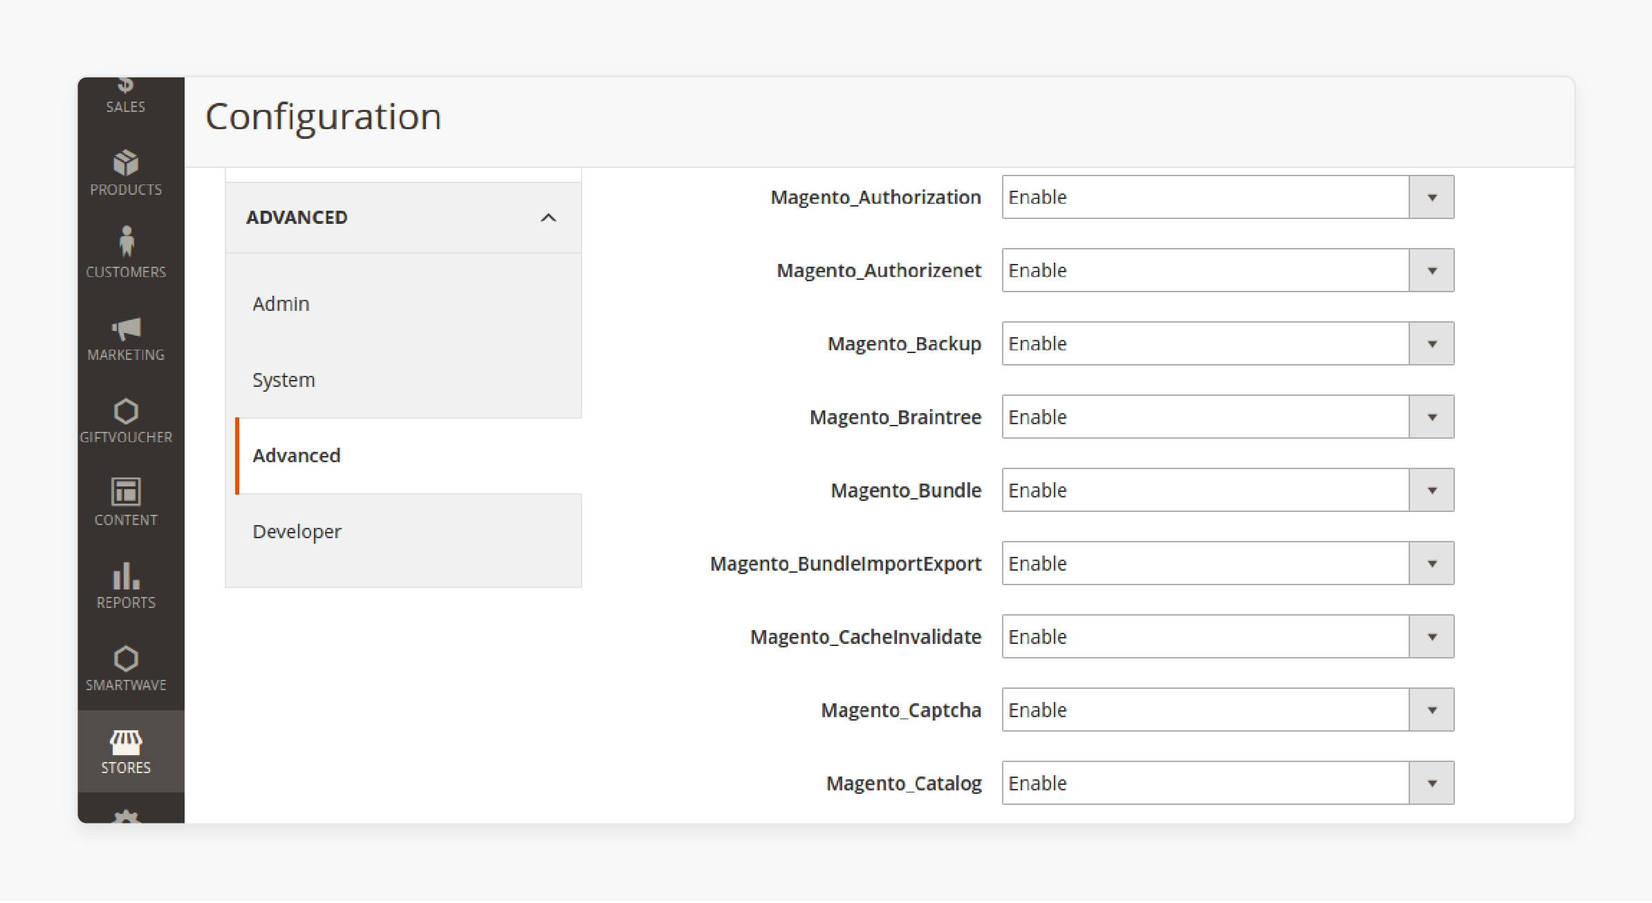The image size is (1652, 903).
Task: Open the Magento_Bundle Enable dropdown
Action: (1228, 491)
